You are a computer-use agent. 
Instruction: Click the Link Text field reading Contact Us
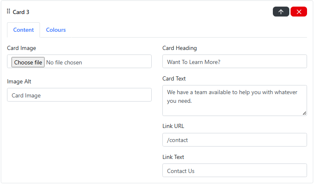[x=235, y=170]
